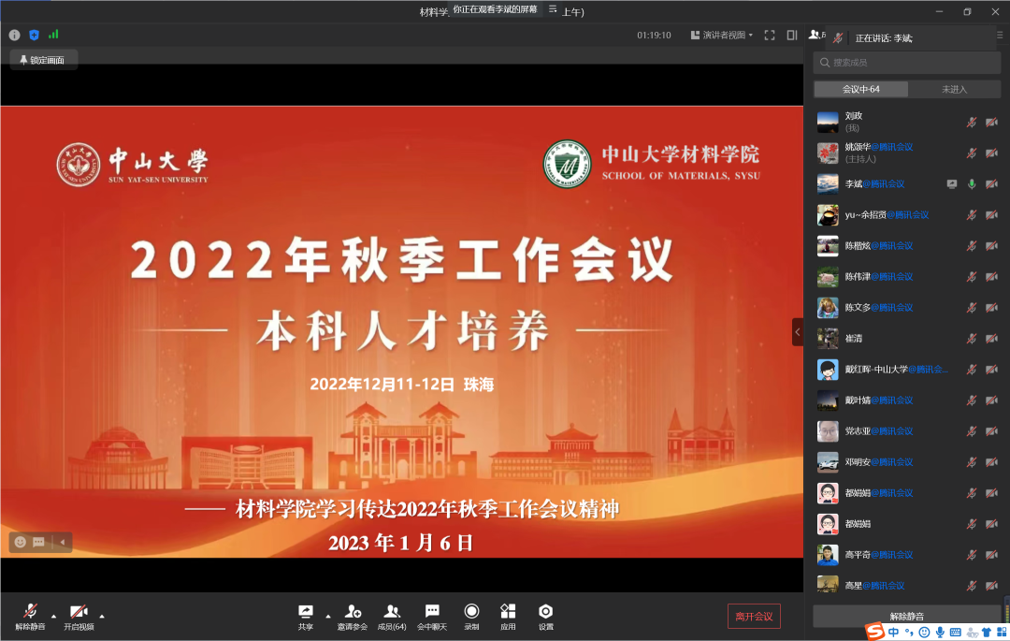1010x641 pixels.
Task: Enter fullscreen mode using the top bar icon
Action: [770, 35]
